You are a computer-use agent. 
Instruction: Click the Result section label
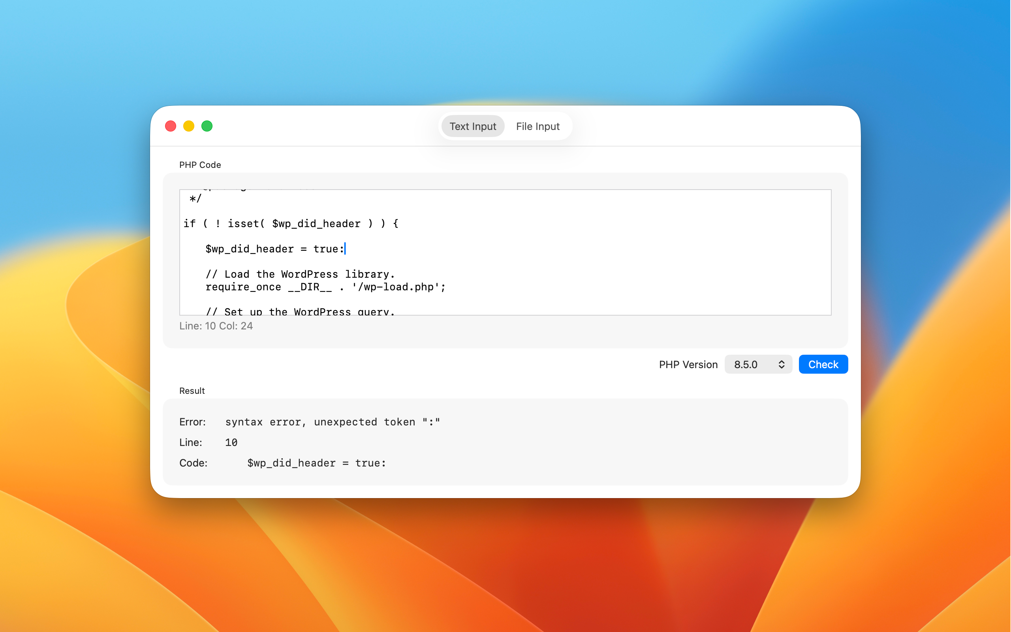pos(192,391)
